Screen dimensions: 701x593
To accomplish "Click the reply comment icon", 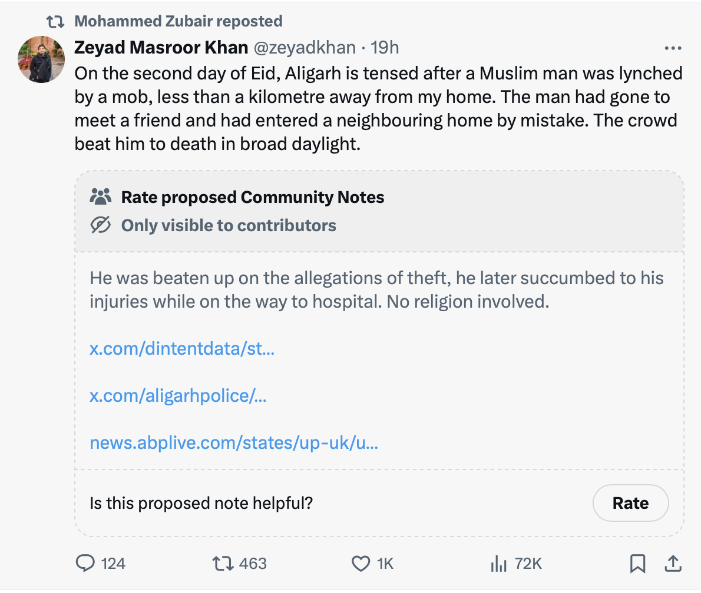I will click(x=85, y=564).
